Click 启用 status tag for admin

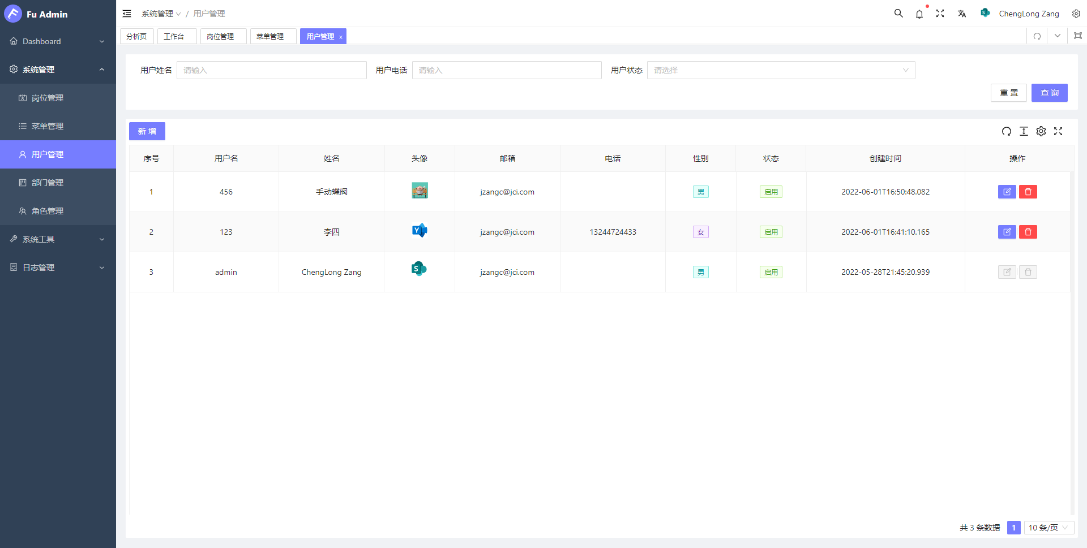pyautogui.click(x=771, y=272)
